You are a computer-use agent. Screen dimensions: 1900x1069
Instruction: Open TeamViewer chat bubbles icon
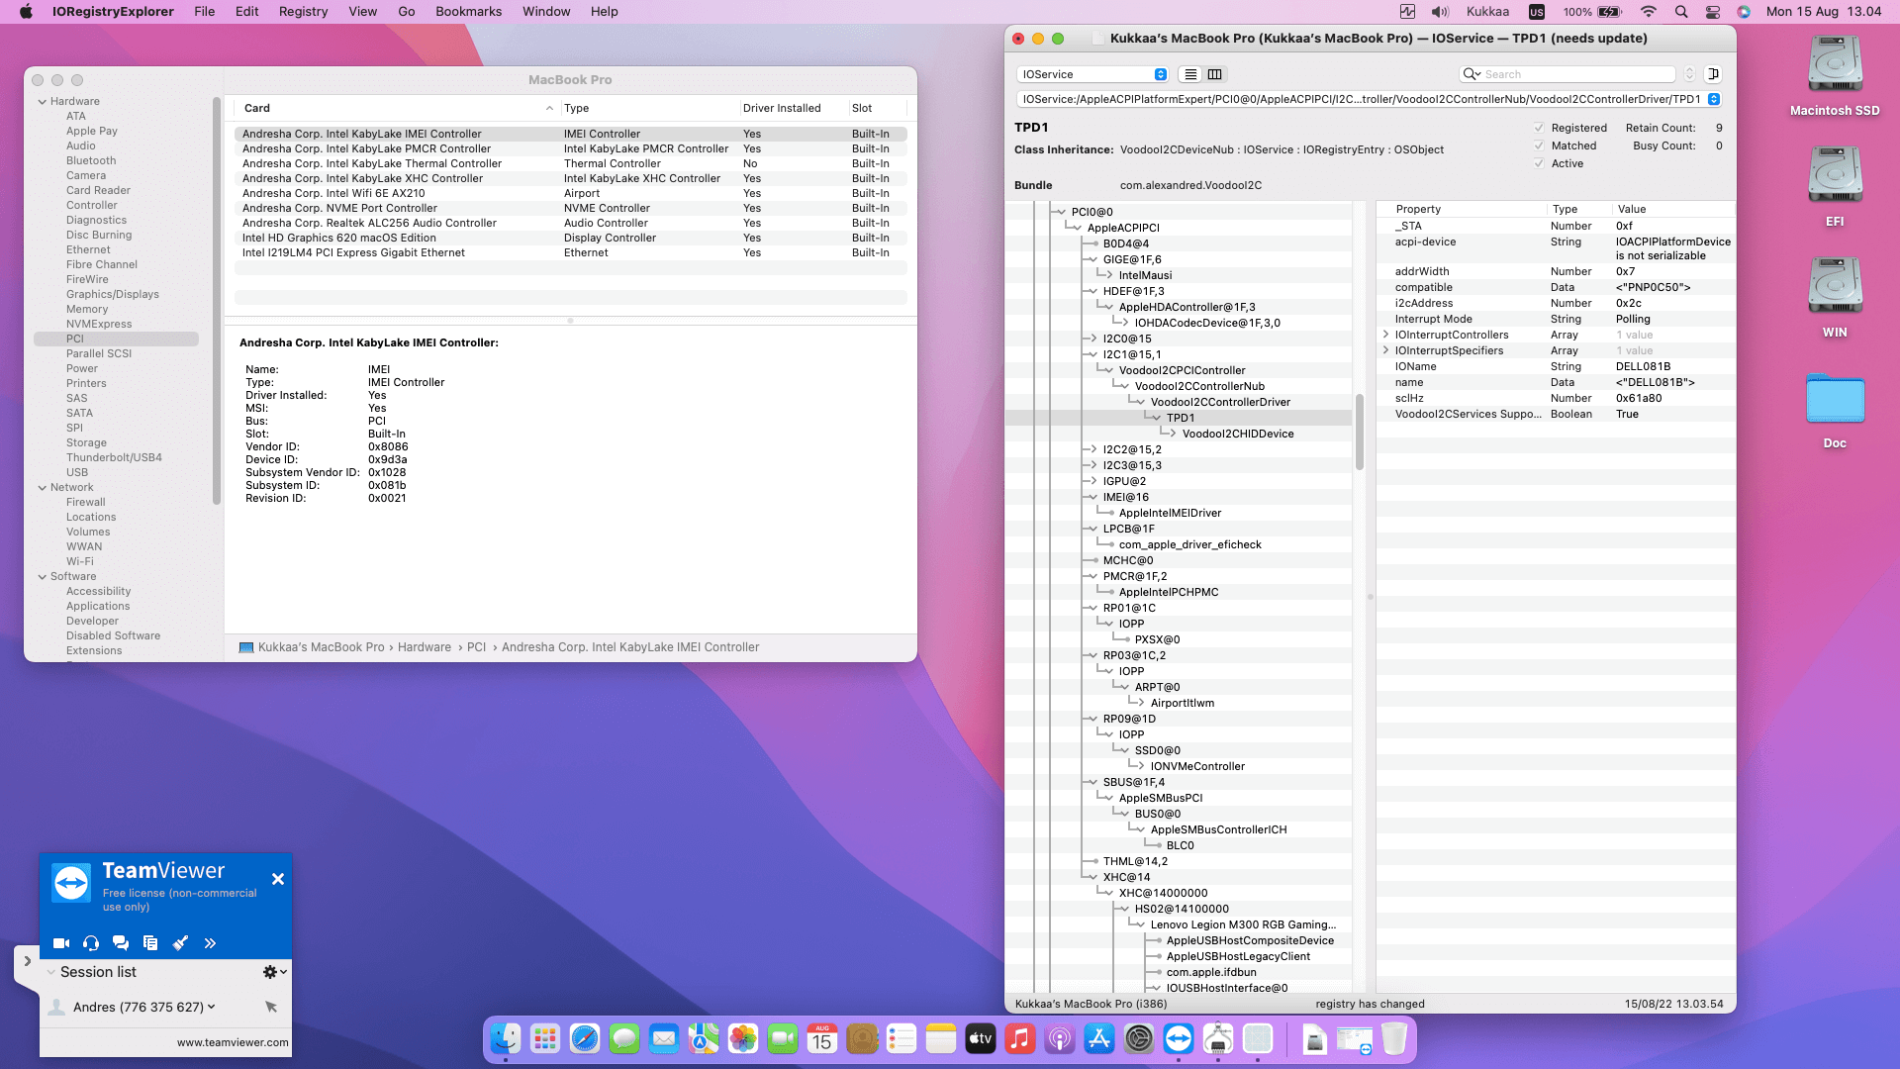click(x=121, y=943)
